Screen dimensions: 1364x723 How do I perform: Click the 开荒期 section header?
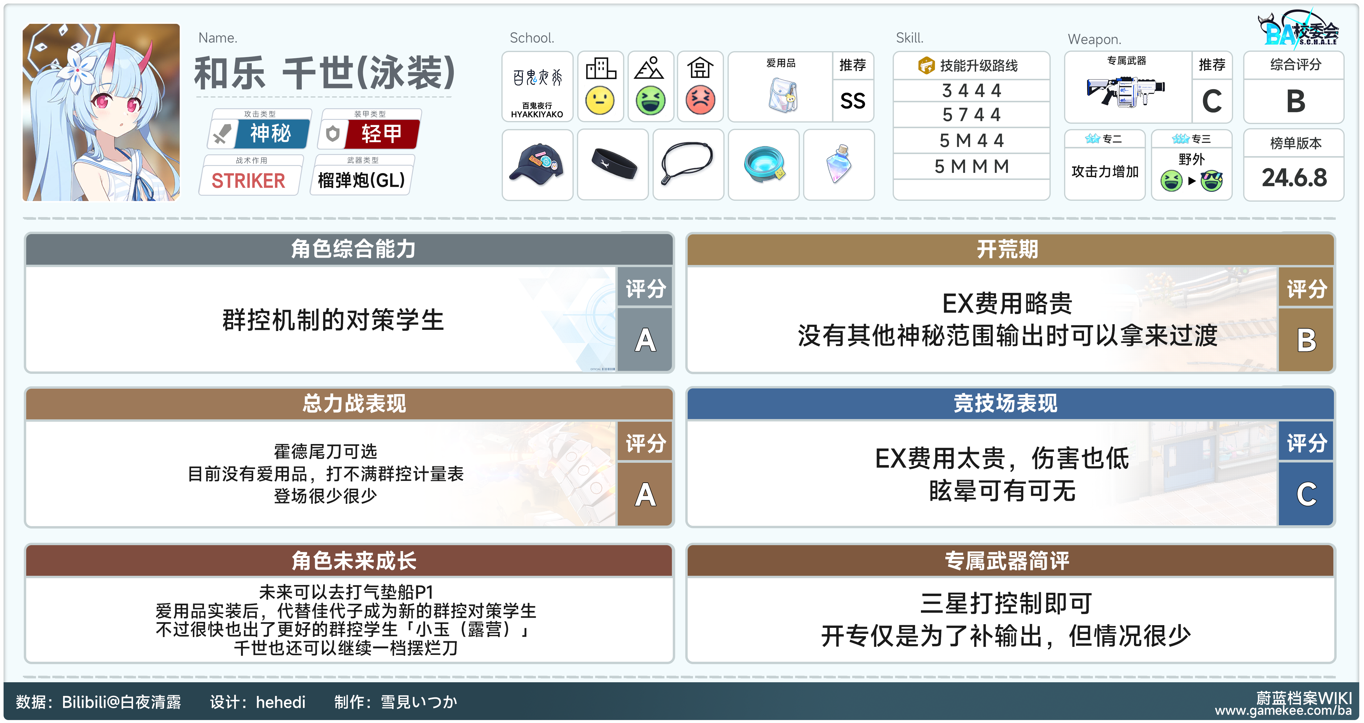tap(1010, 249)
